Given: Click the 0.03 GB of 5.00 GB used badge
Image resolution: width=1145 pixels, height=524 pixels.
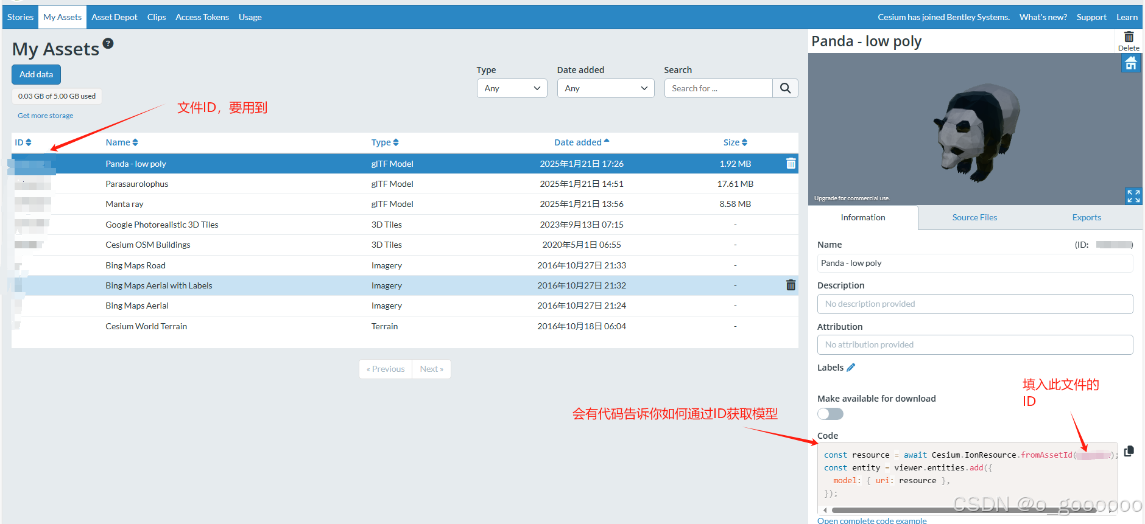Looking at the screenshot, I should click(57, 96).
